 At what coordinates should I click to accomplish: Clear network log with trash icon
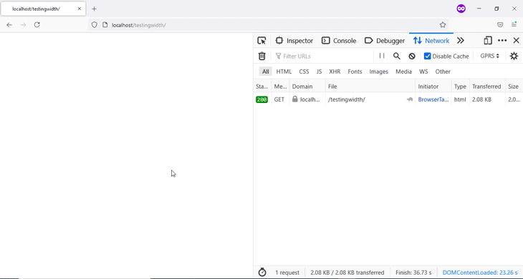click(x=262, y=56)
